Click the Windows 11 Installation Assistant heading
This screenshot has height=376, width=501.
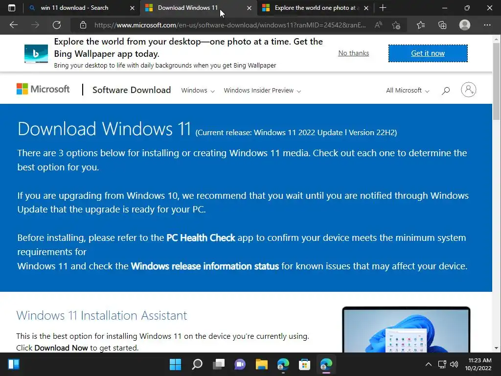(102, 316)
